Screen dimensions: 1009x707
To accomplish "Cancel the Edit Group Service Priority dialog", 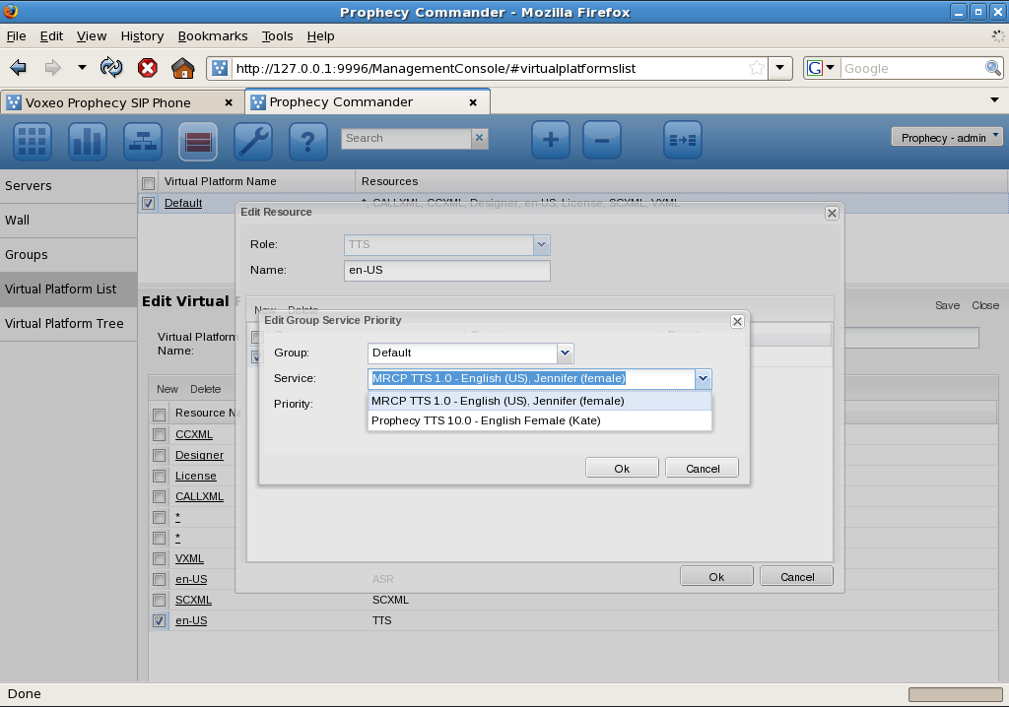I will [x=702, y=469].
